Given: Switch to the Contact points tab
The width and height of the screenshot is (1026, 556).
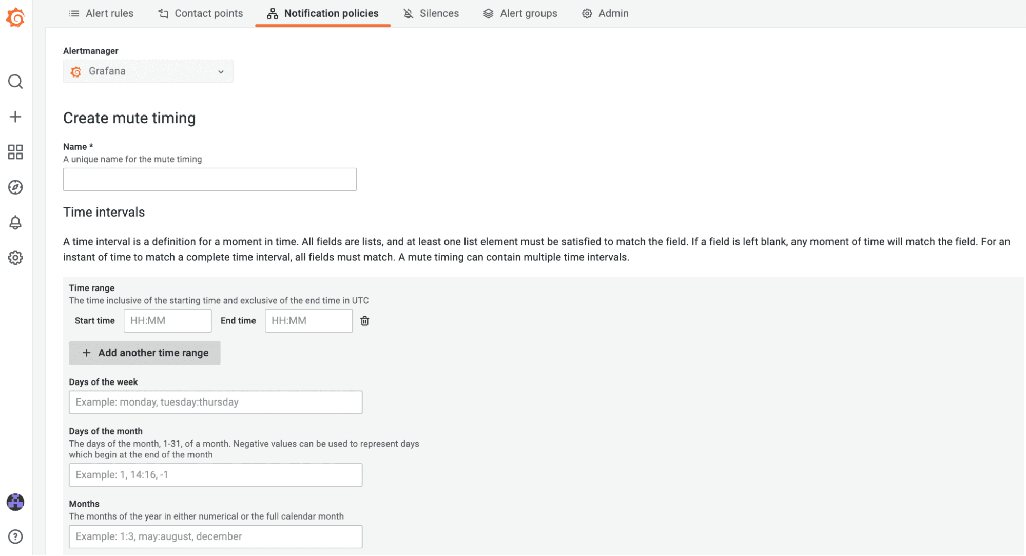Looking at the screenshot, I should point(200,13).
